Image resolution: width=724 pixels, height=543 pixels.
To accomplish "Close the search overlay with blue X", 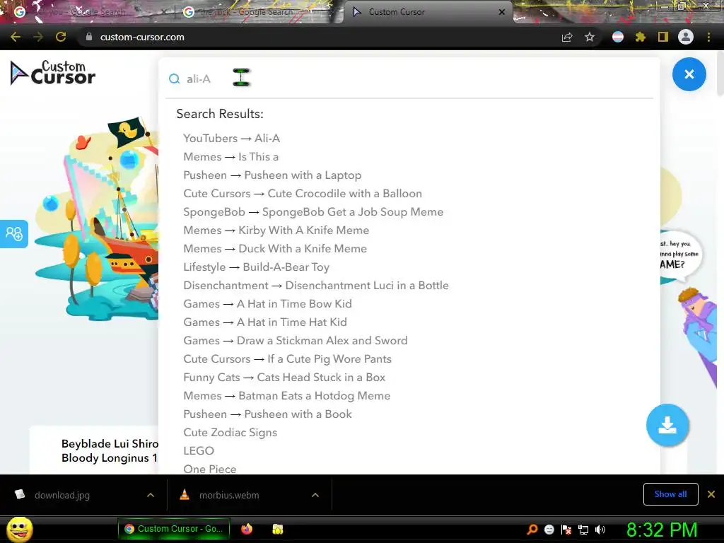I will (x=689, y=74).
